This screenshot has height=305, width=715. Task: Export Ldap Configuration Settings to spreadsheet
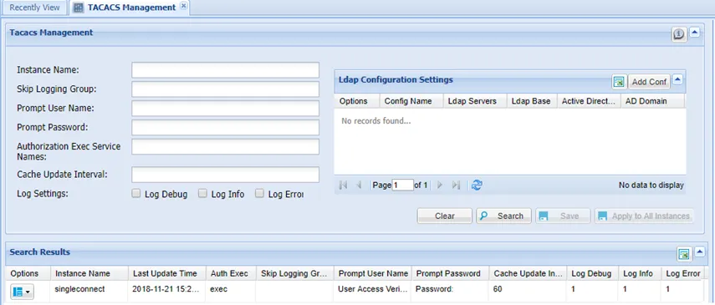[619, 82]
